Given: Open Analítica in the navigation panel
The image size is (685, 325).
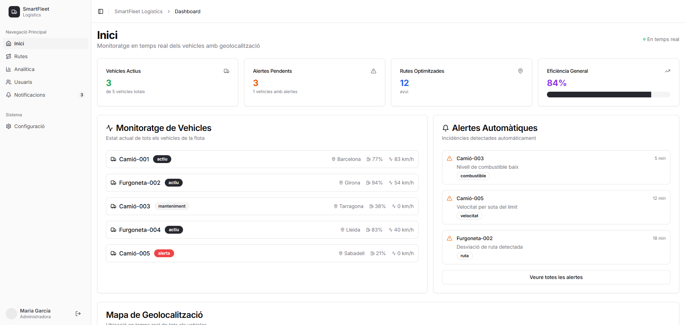Looking at the screenshot, I should pos(24,69).
